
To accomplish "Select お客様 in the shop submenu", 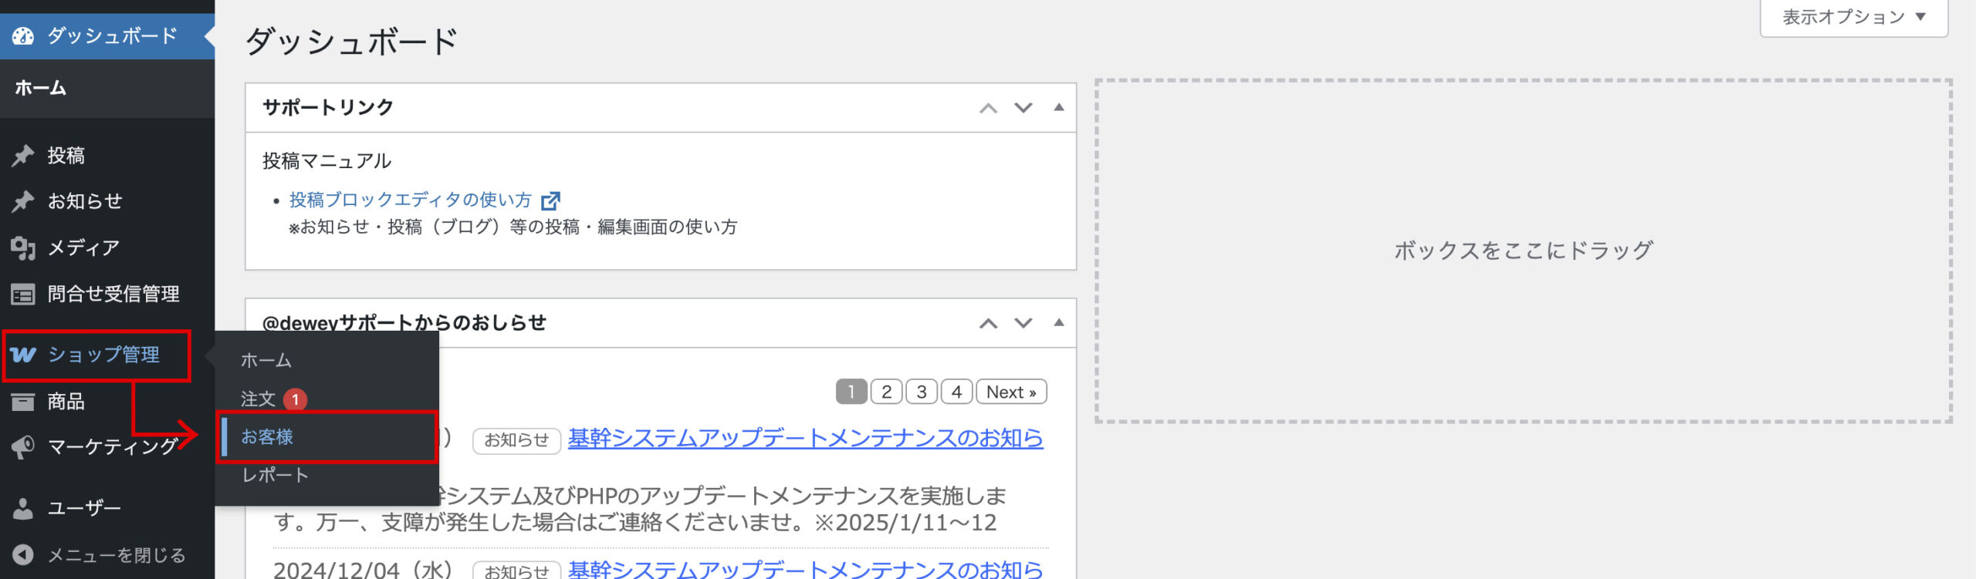I will 267,437.
